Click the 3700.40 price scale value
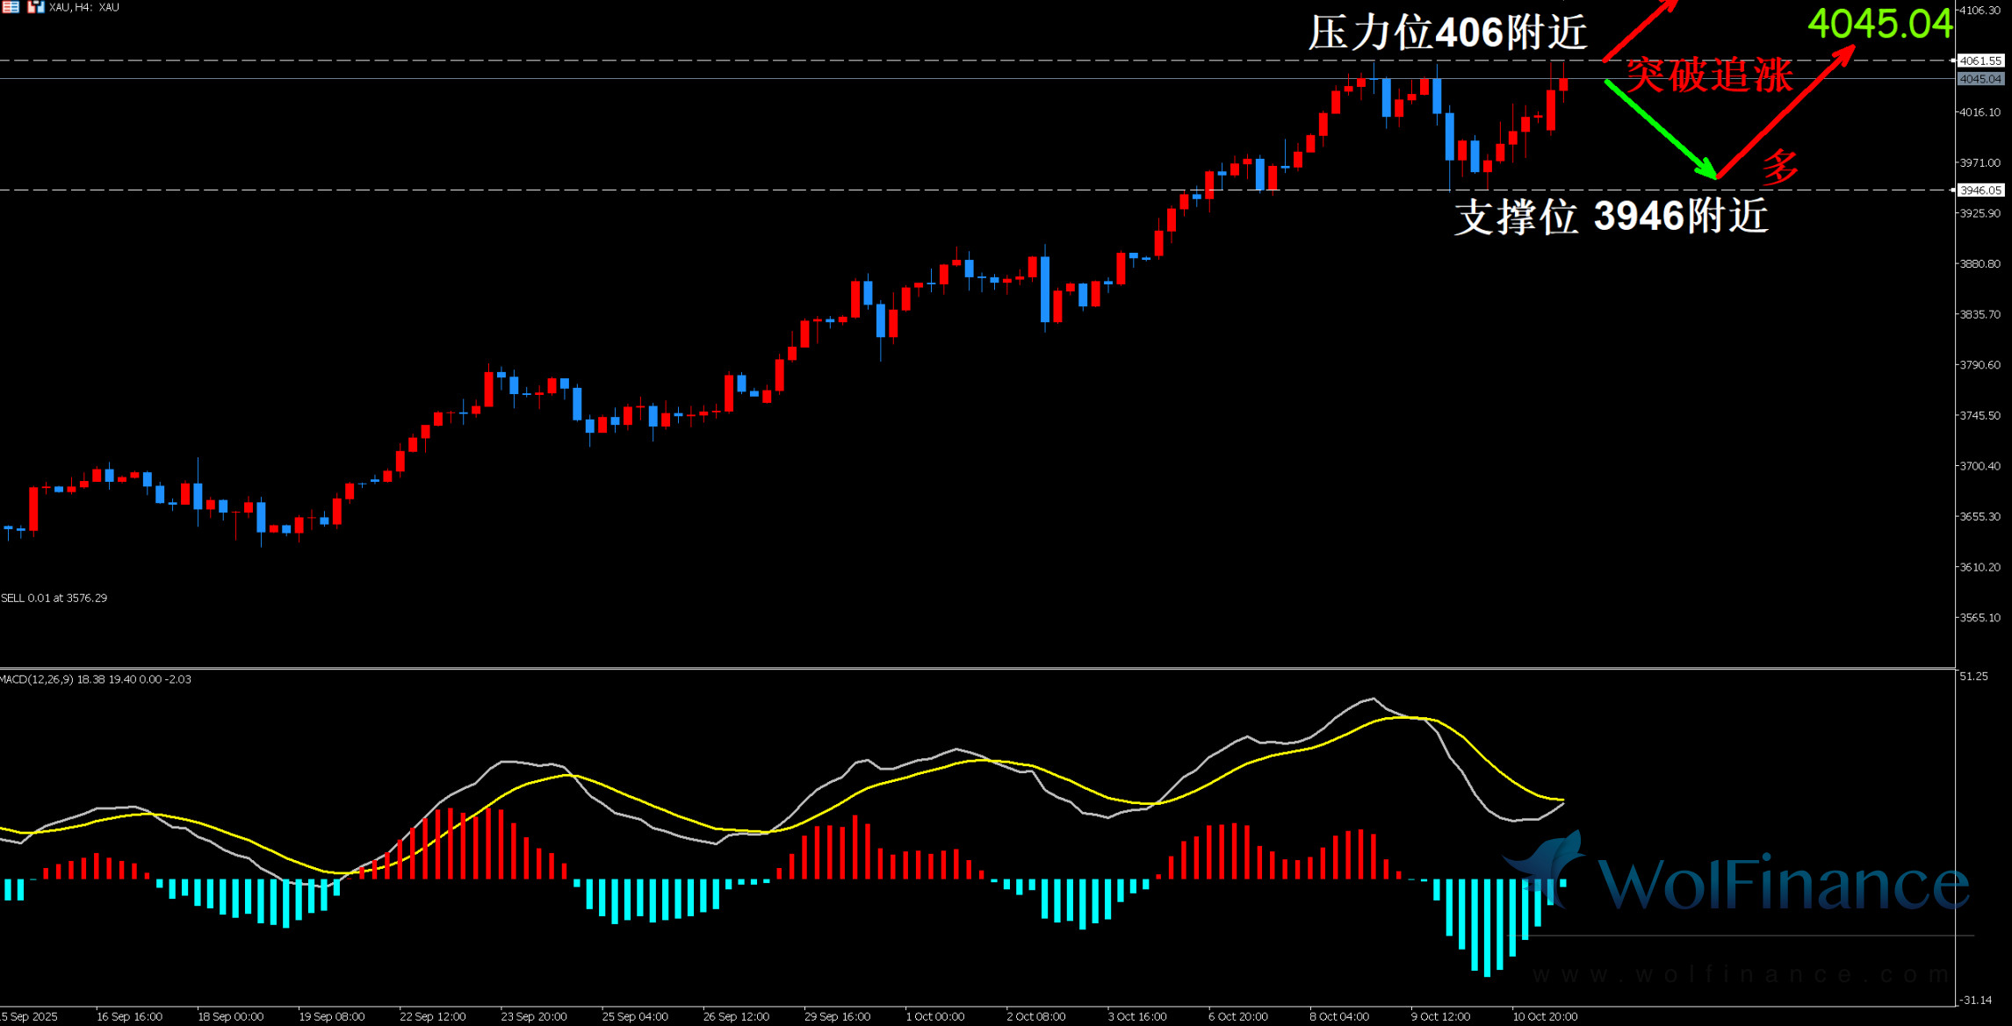This screenshot has width=2012, height=1026. pyautogui.click(x=1980, y=466)
